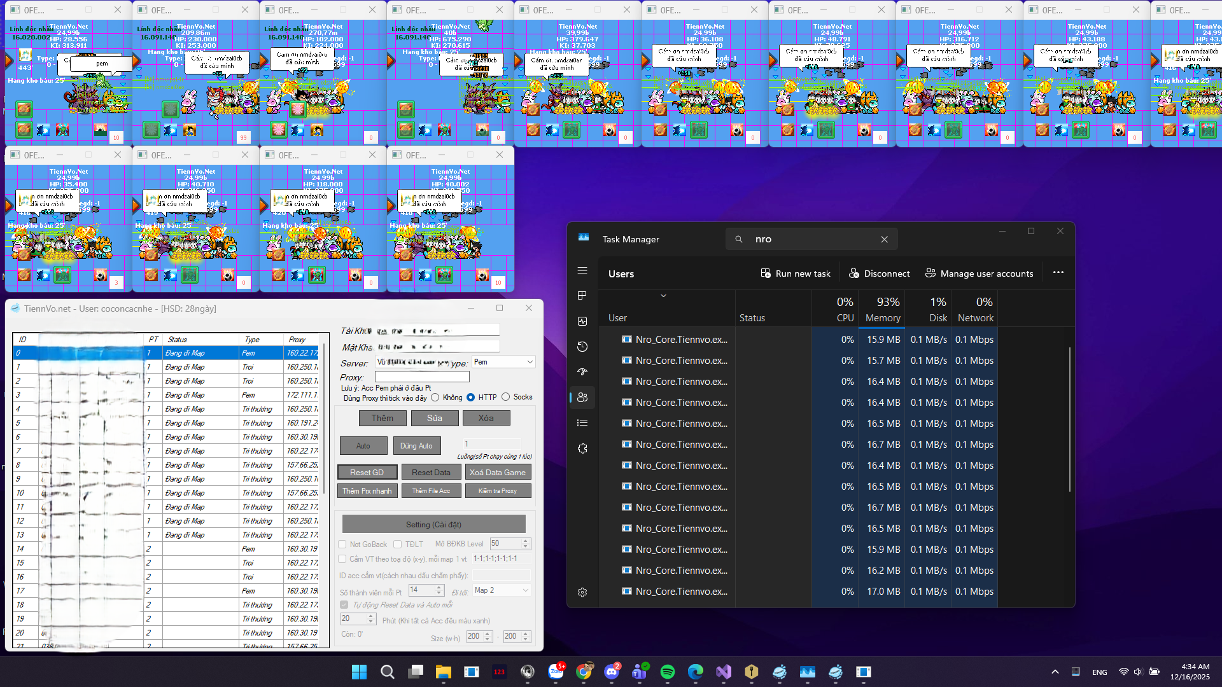The width and height of the screenshot is (1222, 687).
Task: Enable the Not GoBack checkbox
Action: point(342,545)
